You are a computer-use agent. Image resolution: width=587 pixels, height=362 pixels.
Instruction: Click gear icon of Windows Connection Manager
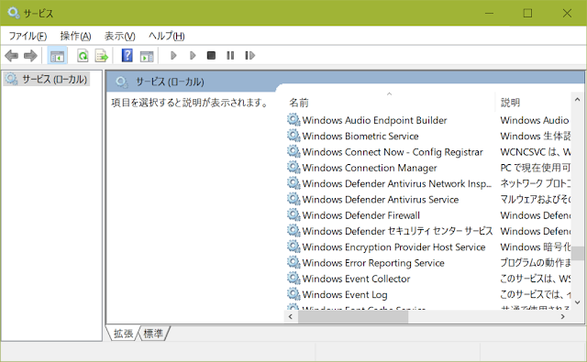click(293, 168)
